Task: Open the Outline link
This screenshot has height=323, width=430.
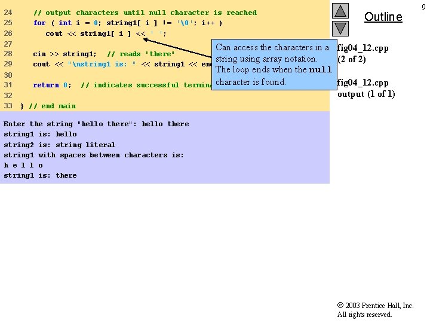Action: (x=383, y=17)
